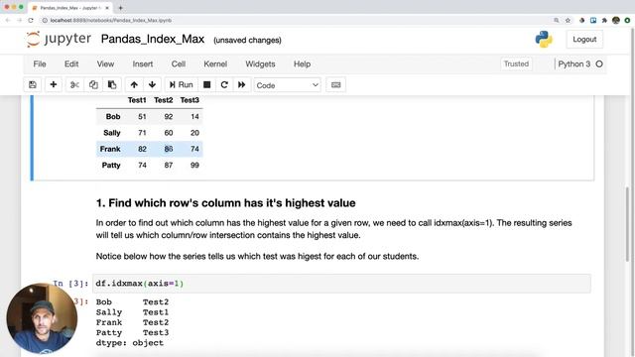Paste cells below icon

pos(112,84)
